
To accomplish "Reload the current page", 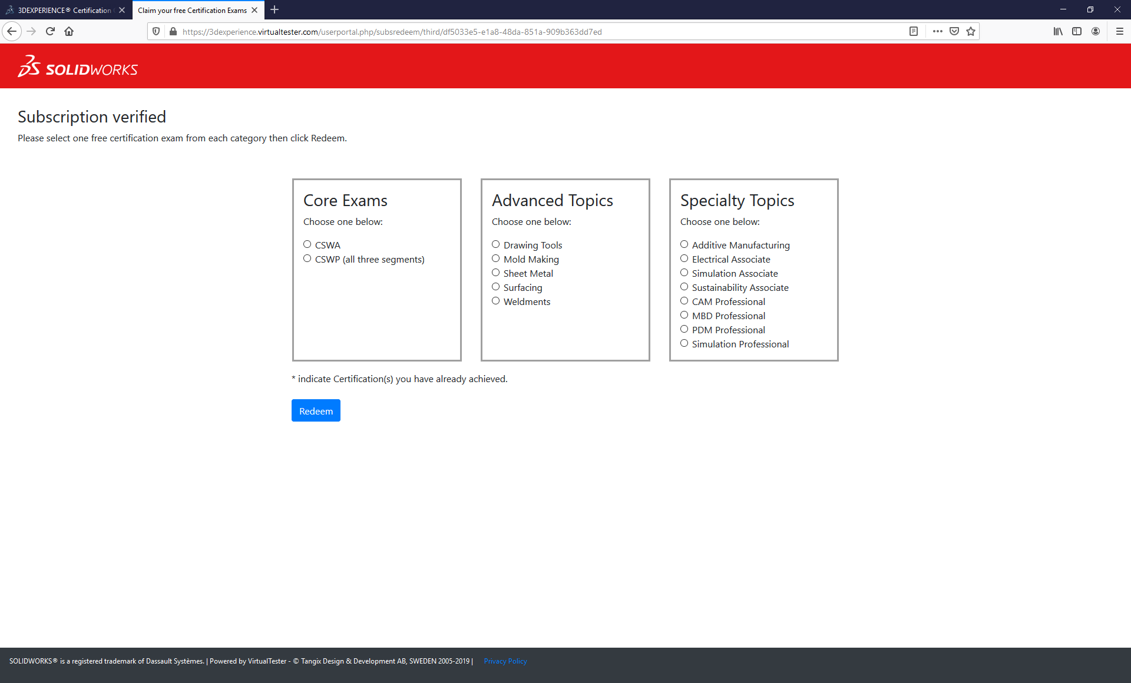I will pos(50,31).
